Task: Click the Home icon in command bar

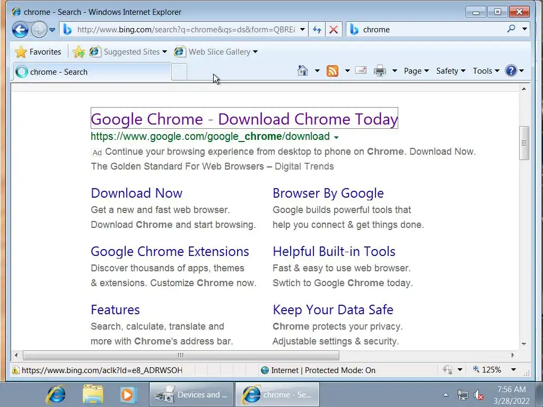Action: (x=303, y=70)
